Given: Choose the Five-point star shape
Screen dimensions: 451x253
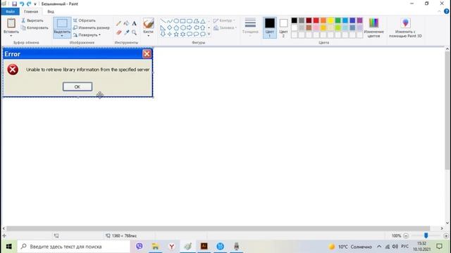Looking at the screenshot, I should coord(176,34).
